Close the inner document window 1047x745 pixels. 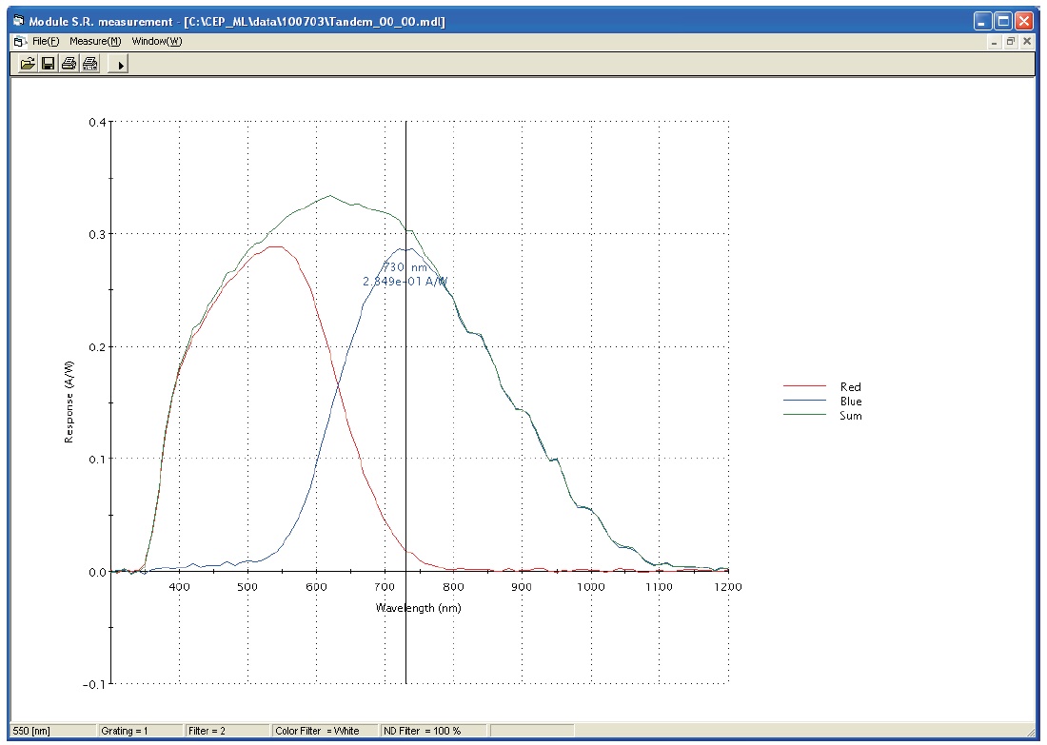(1027, 42)
